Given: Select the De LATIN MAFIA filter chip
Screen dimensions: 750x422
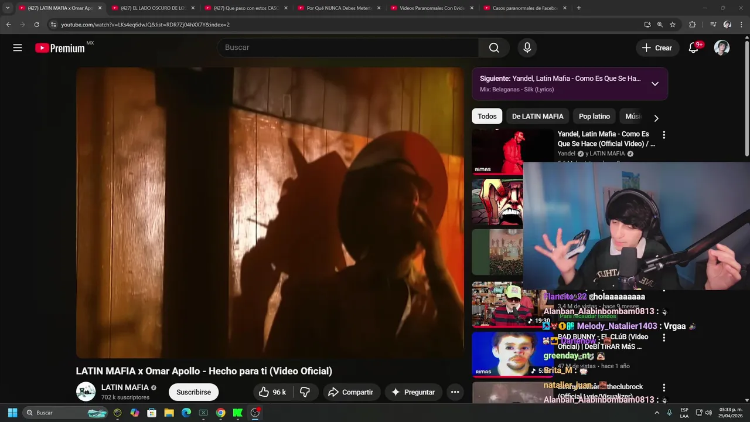Looking at the screenshot, I should tap(537, 117).
